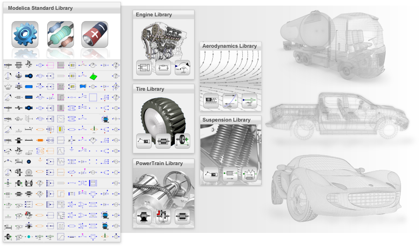Click the Aerodynamics Library heading

pyautogui.click(x=230, y=46)
